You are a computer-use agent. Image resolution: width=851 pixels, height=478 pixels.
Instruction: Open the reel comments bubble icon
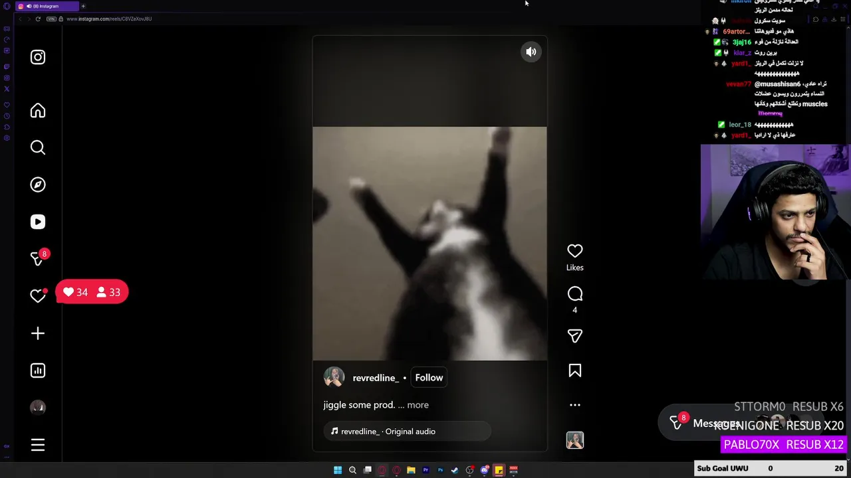click(x=575, y=293)
